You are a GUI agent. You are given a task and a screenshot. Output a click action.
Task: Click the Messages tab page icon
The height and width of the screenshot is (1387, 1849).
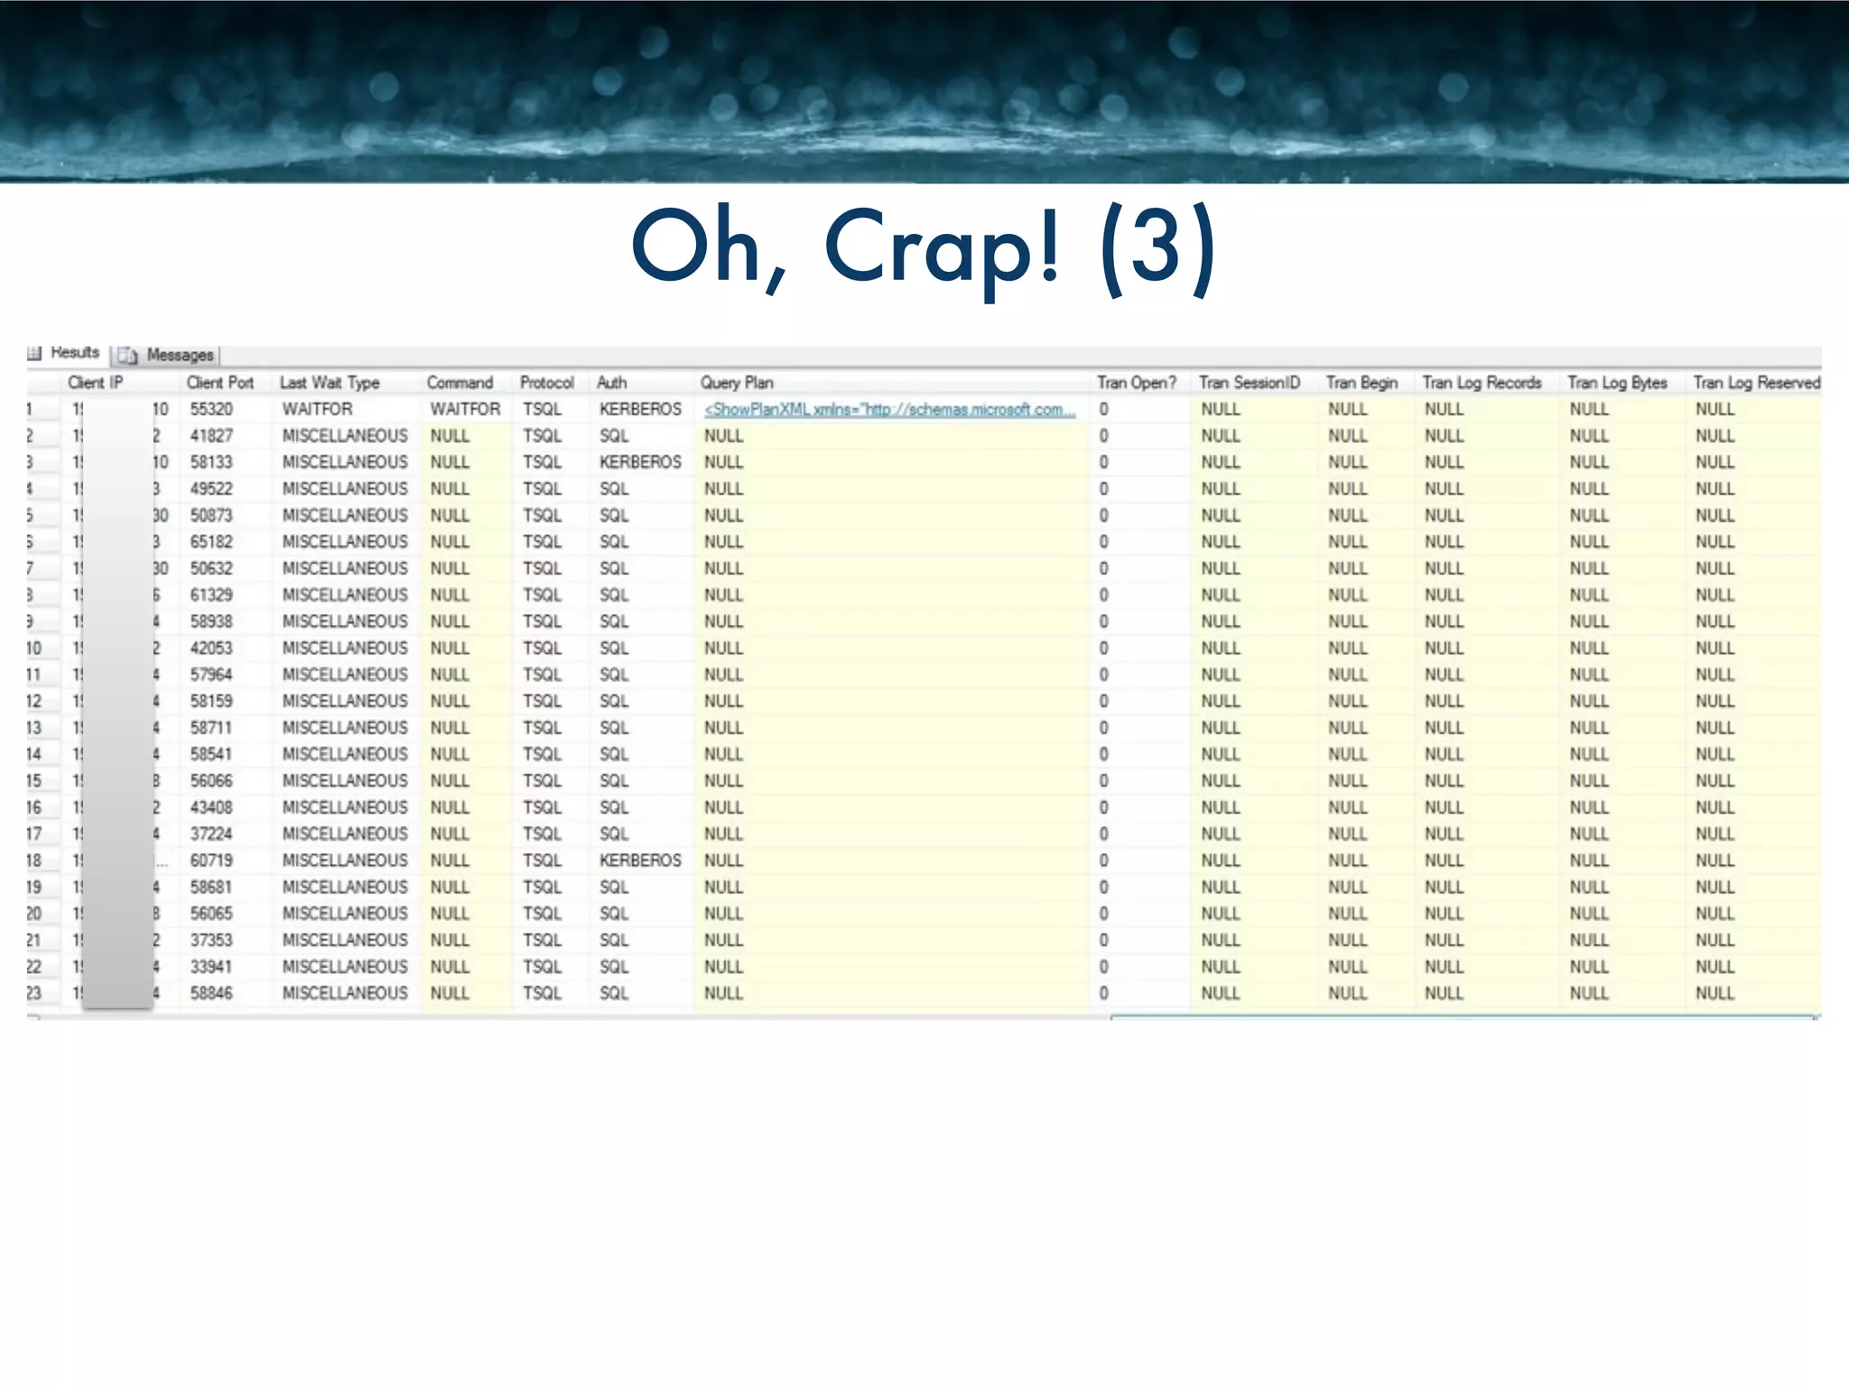(128, 355)
